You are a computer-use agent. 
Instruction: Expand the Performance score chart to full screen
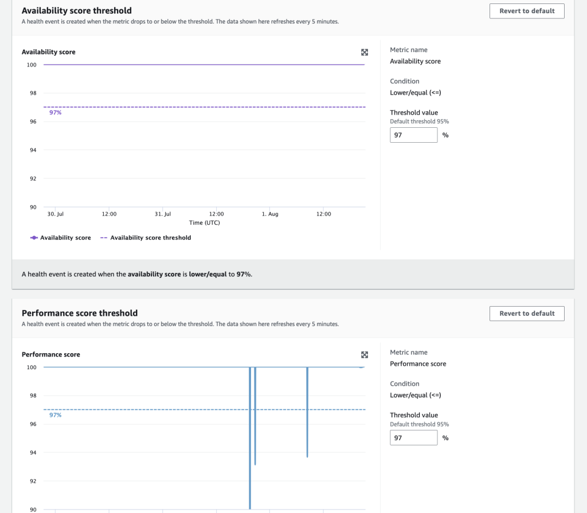[x=365, y=355]
